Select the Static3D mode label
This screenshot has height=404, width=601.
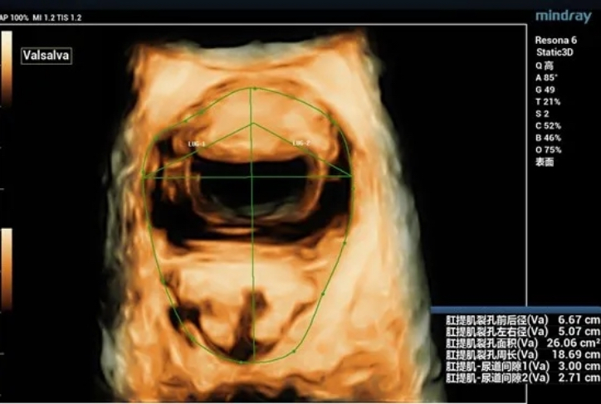(x=557, y=52)
